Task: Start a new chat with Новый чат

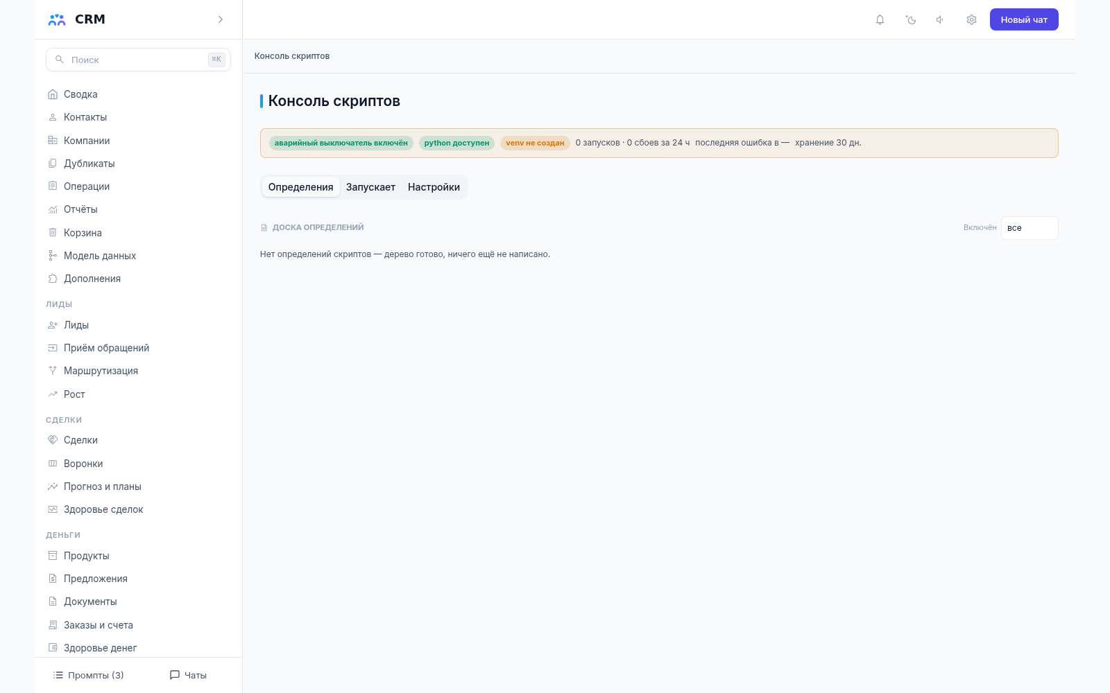Action: (1024, 19)
